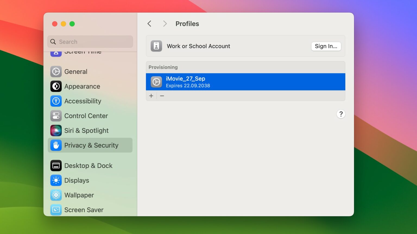
Task: Open Accessibility settings pane
Action: pos(90,101)
